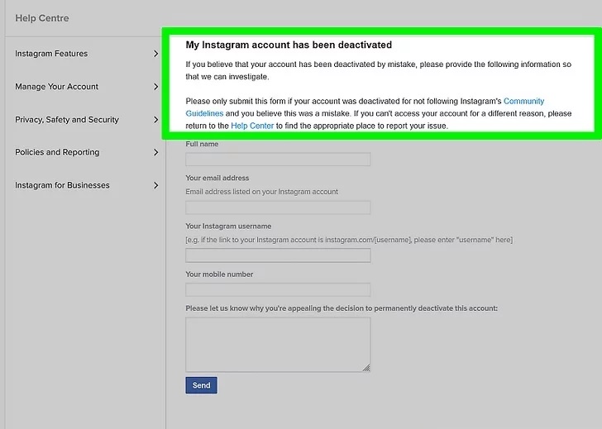Click the chevron beside Privacy, Safety and Security
Screen dimensions: 602x429
[x=155, y=120]
